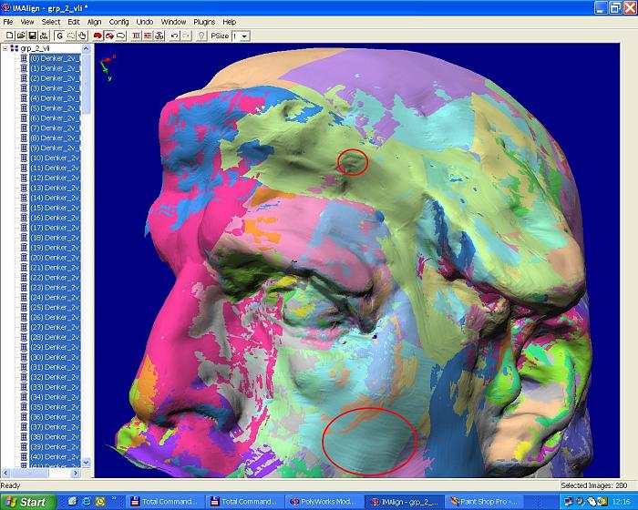Switch to PolyWorks taskbar button
638x510 pixels.
click(x=324, y=501)
